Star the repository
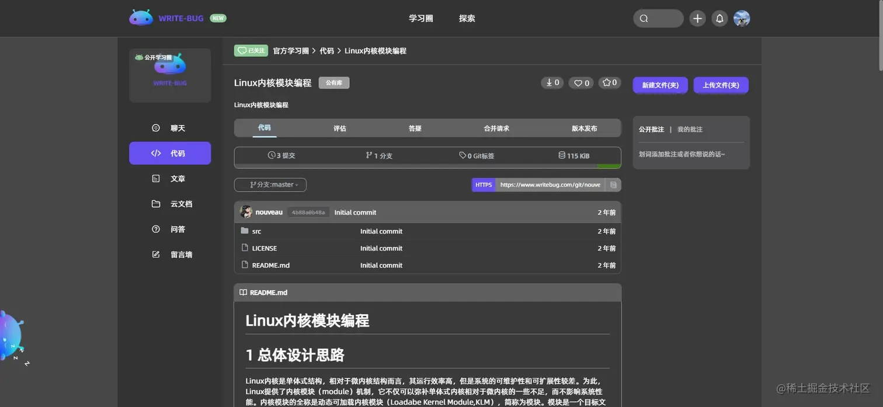The height and width of the screenshot is (407, 883). coord(610,83)
